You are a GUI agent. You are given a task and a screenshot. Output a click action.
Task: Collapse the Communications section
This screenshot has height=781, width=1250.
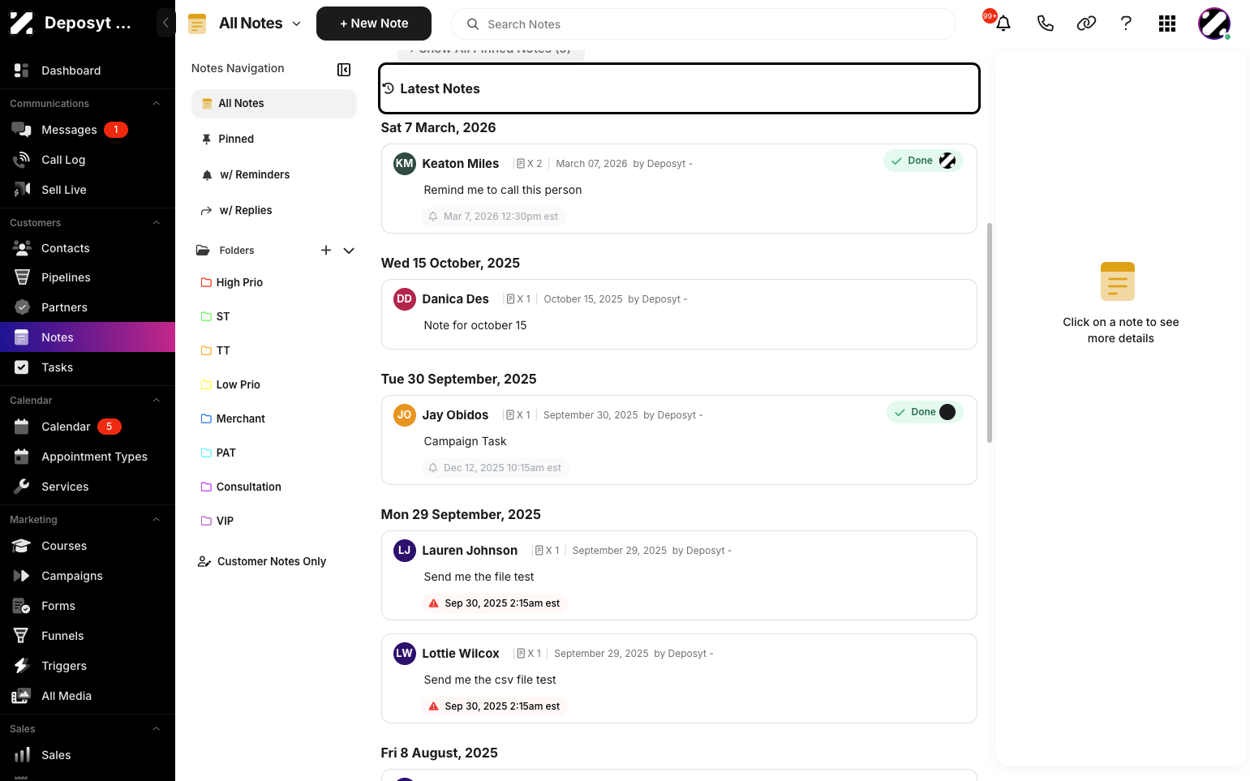pyautogui.click(x=157, y=104)
